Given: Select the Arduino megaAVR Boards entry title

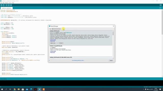Looking at the screenshot, I should [x=56, y=46].
